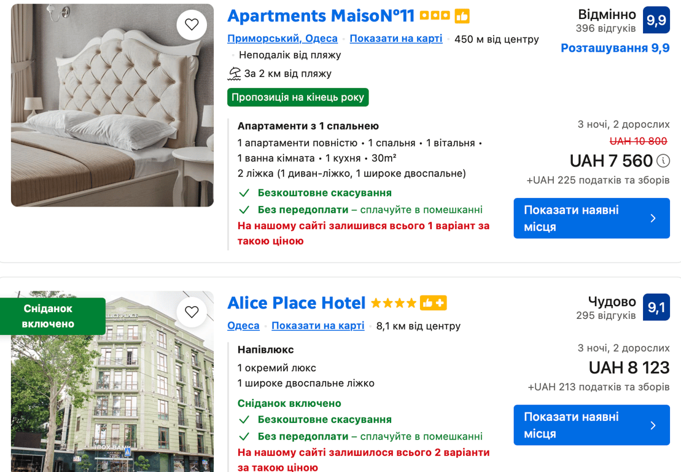Click the price info icon beside UAH 7 560

pyautogui.click(x=663, y=161)
